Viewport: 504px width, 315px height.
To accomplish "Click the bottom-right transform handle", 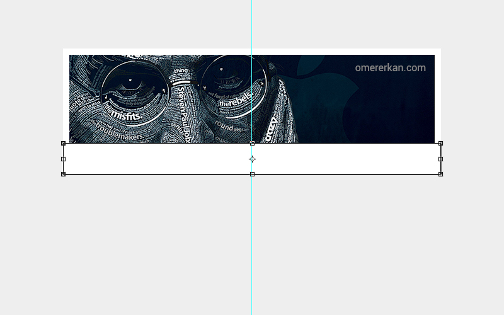I will pyautogui.click(x=440, y=174).
